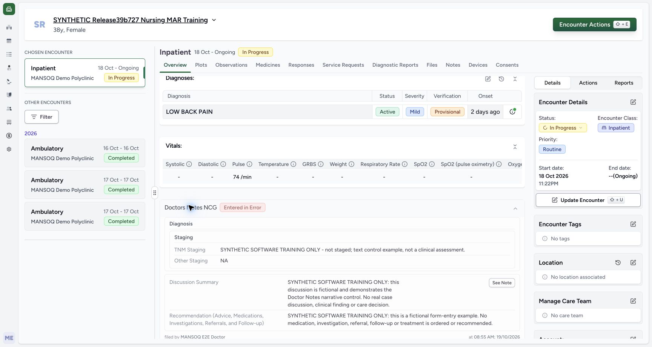Edit Location pencil icon

coord(633,263)
